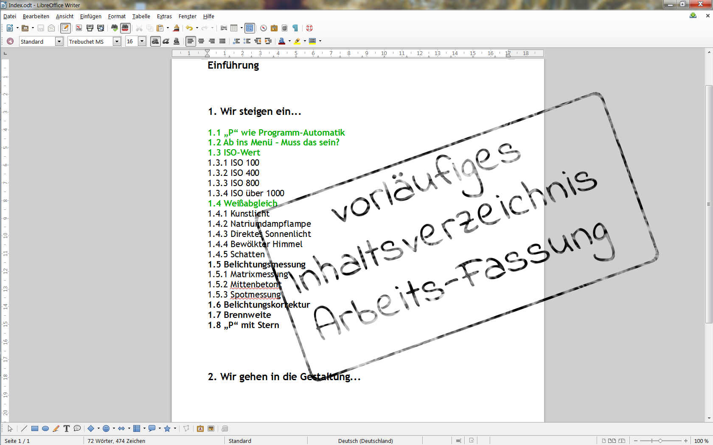Export document directly as PDF
Viewport: 713px width, 445px height.
pyautogui.click(x=79, y=28)
